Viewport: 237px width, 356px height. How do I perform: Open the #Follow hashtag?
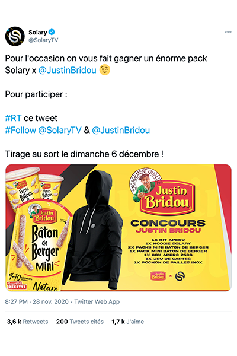click(20, 130)
